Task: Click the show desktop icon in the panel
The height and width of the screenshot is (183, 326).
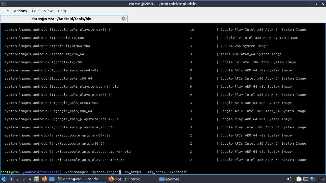Action: pos(52,179)
